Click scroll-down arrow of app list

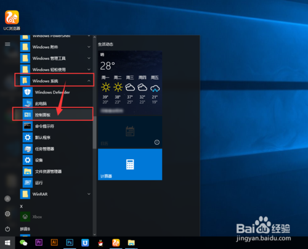(94, 234)
